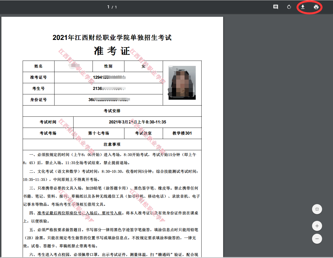
Task: Click the annotations comment icon in toolbar
Action: click(x=275, y=7)
